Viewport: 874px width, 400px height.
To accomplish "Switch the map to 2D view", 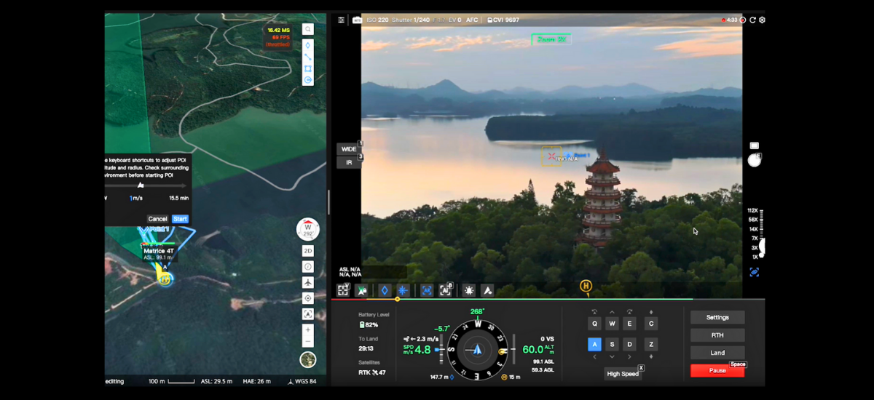I will (x=308, y=251).
